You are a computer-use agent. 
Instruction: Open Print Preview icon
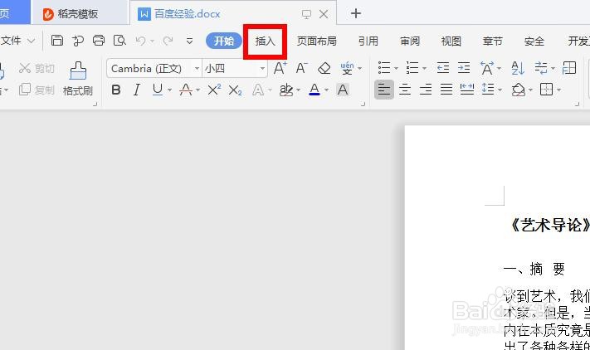coord(119,41)
